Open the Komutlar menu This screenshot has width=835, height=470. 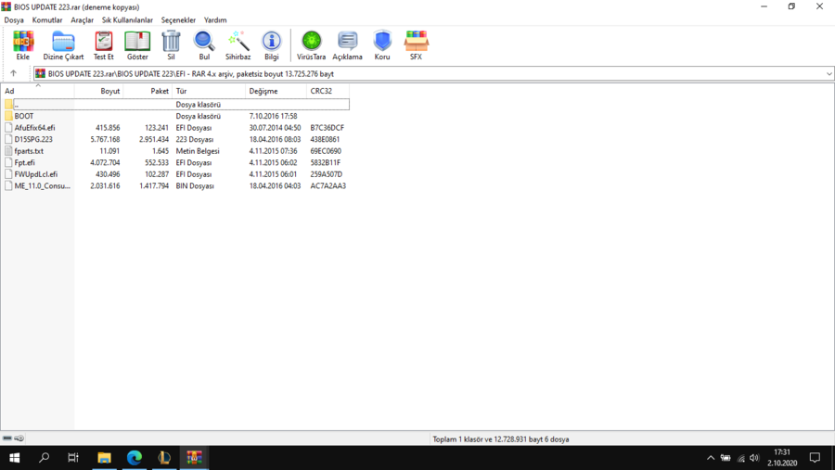point(47,20)
